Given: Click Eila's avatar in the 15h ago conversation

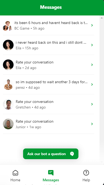Looking at the screenshot, I should point(8,45).
